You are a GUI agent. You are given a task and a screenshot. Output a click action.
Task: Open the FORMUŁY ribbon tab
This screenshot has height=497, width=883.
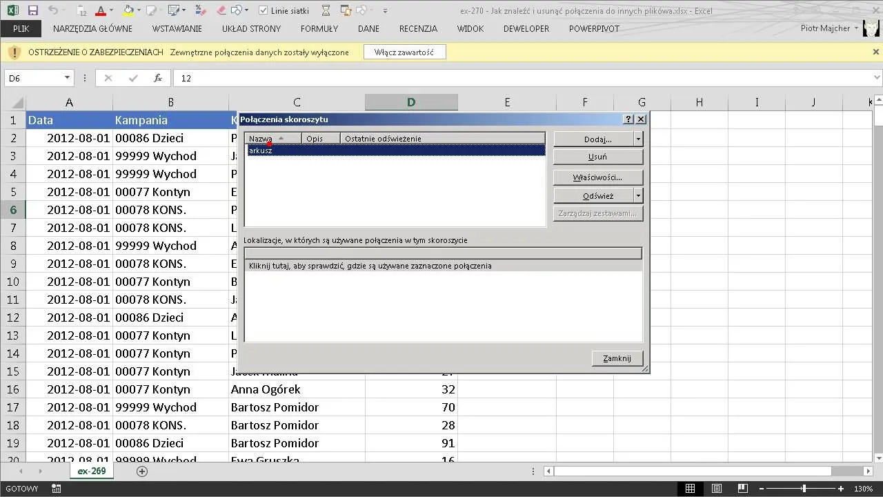pyautogui.click(x=319, y=28)
